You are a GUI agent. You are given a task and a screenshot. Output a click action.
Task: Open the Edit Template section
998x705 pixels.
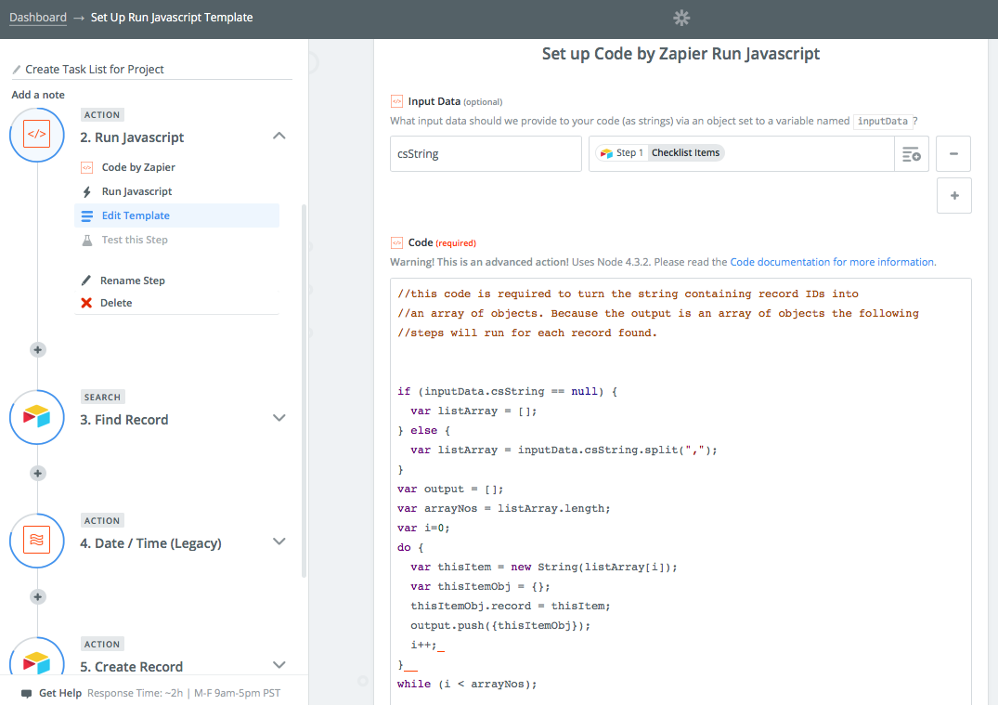[x=177, y=215]
